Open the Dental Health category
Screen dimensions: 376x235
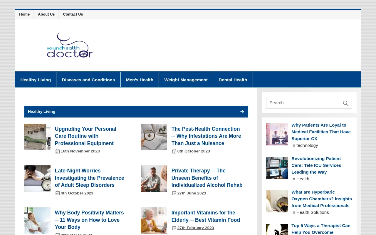point(233,79)
